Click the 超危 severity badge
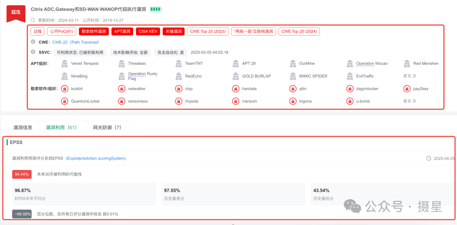 pyautogui.click(x=16, y=13)
